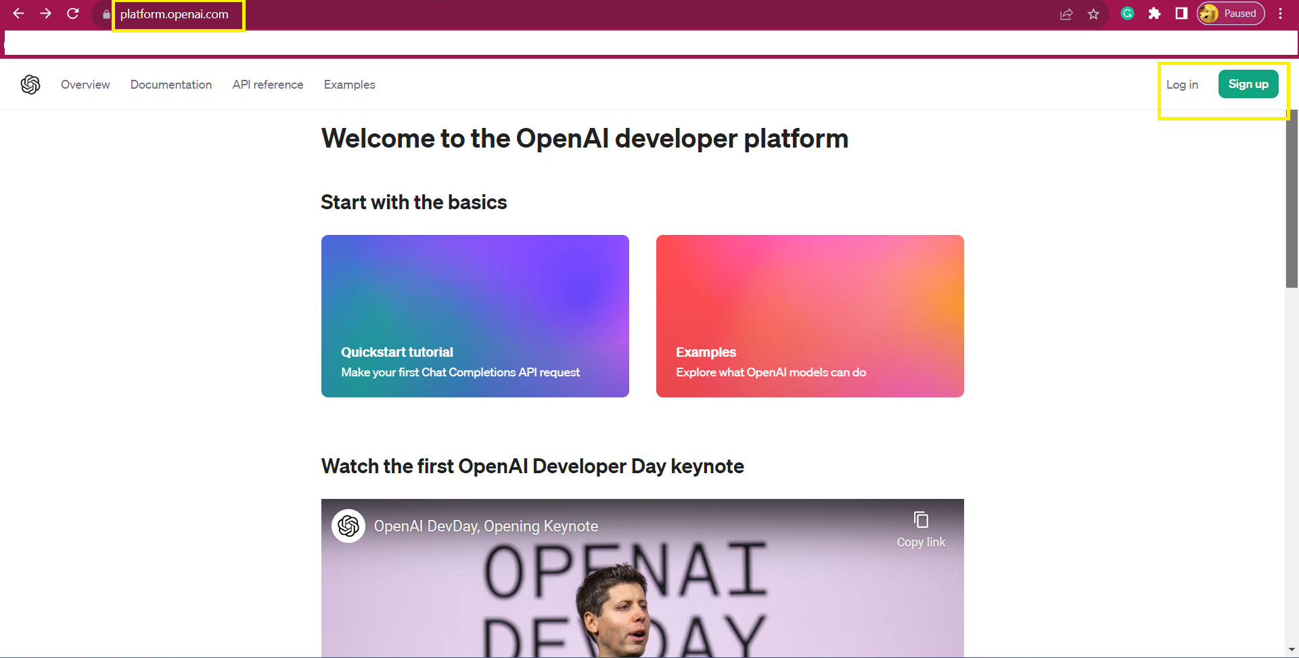This screenshot has height=658, width=1299.
Task: Open the Overview nav item
Action: click(x=85, y=85)
